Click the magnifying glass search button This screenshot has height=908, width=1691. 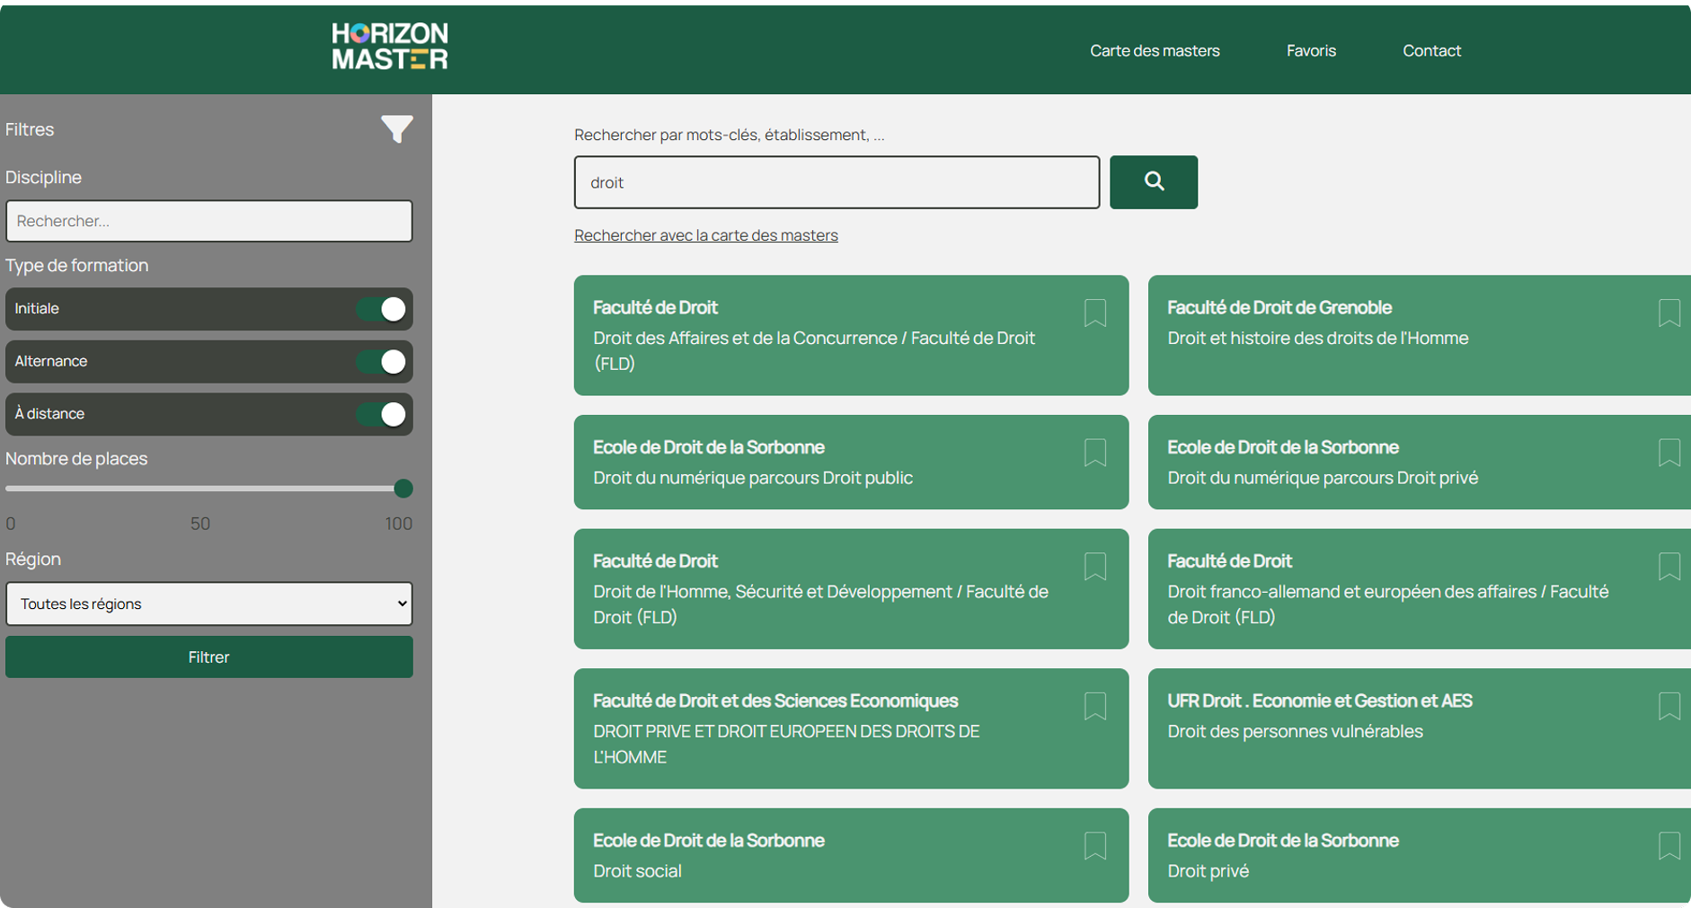pyautogui.click(x=1153, y=182)
